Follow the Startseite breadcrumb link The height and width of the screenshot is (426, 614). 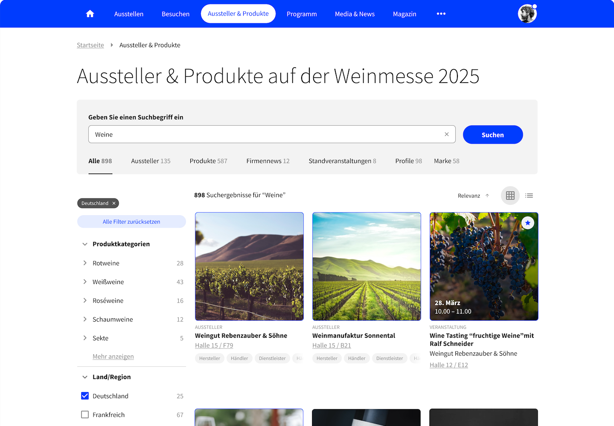point(90,45)
